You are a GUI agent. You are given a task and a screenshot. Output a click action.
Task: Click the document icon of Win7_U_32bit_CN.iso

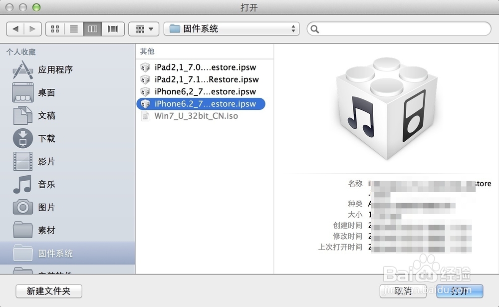(145, 116)
